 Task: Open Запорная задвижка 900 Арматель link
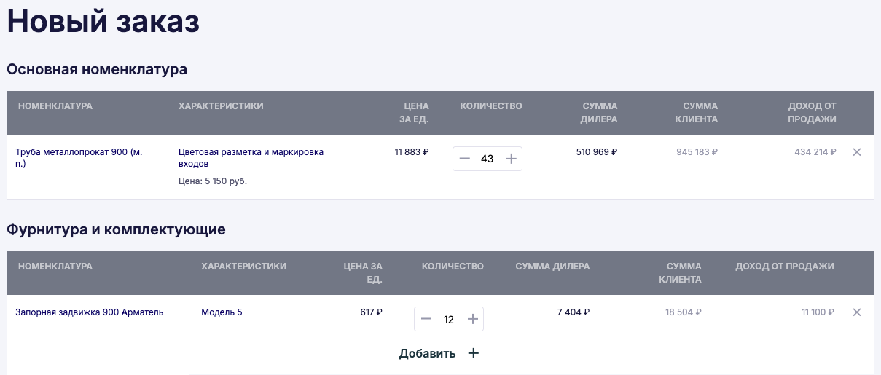click(x=90, y=312)
